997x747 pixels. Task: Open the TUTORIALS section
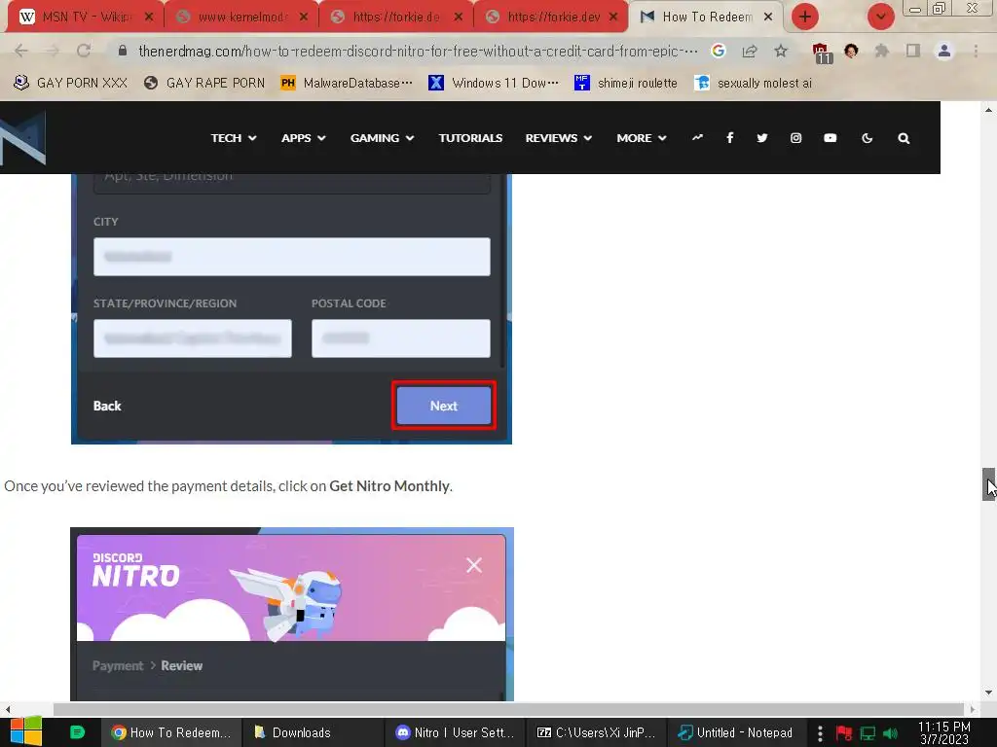pyautogui.click(x=470, y=138)
